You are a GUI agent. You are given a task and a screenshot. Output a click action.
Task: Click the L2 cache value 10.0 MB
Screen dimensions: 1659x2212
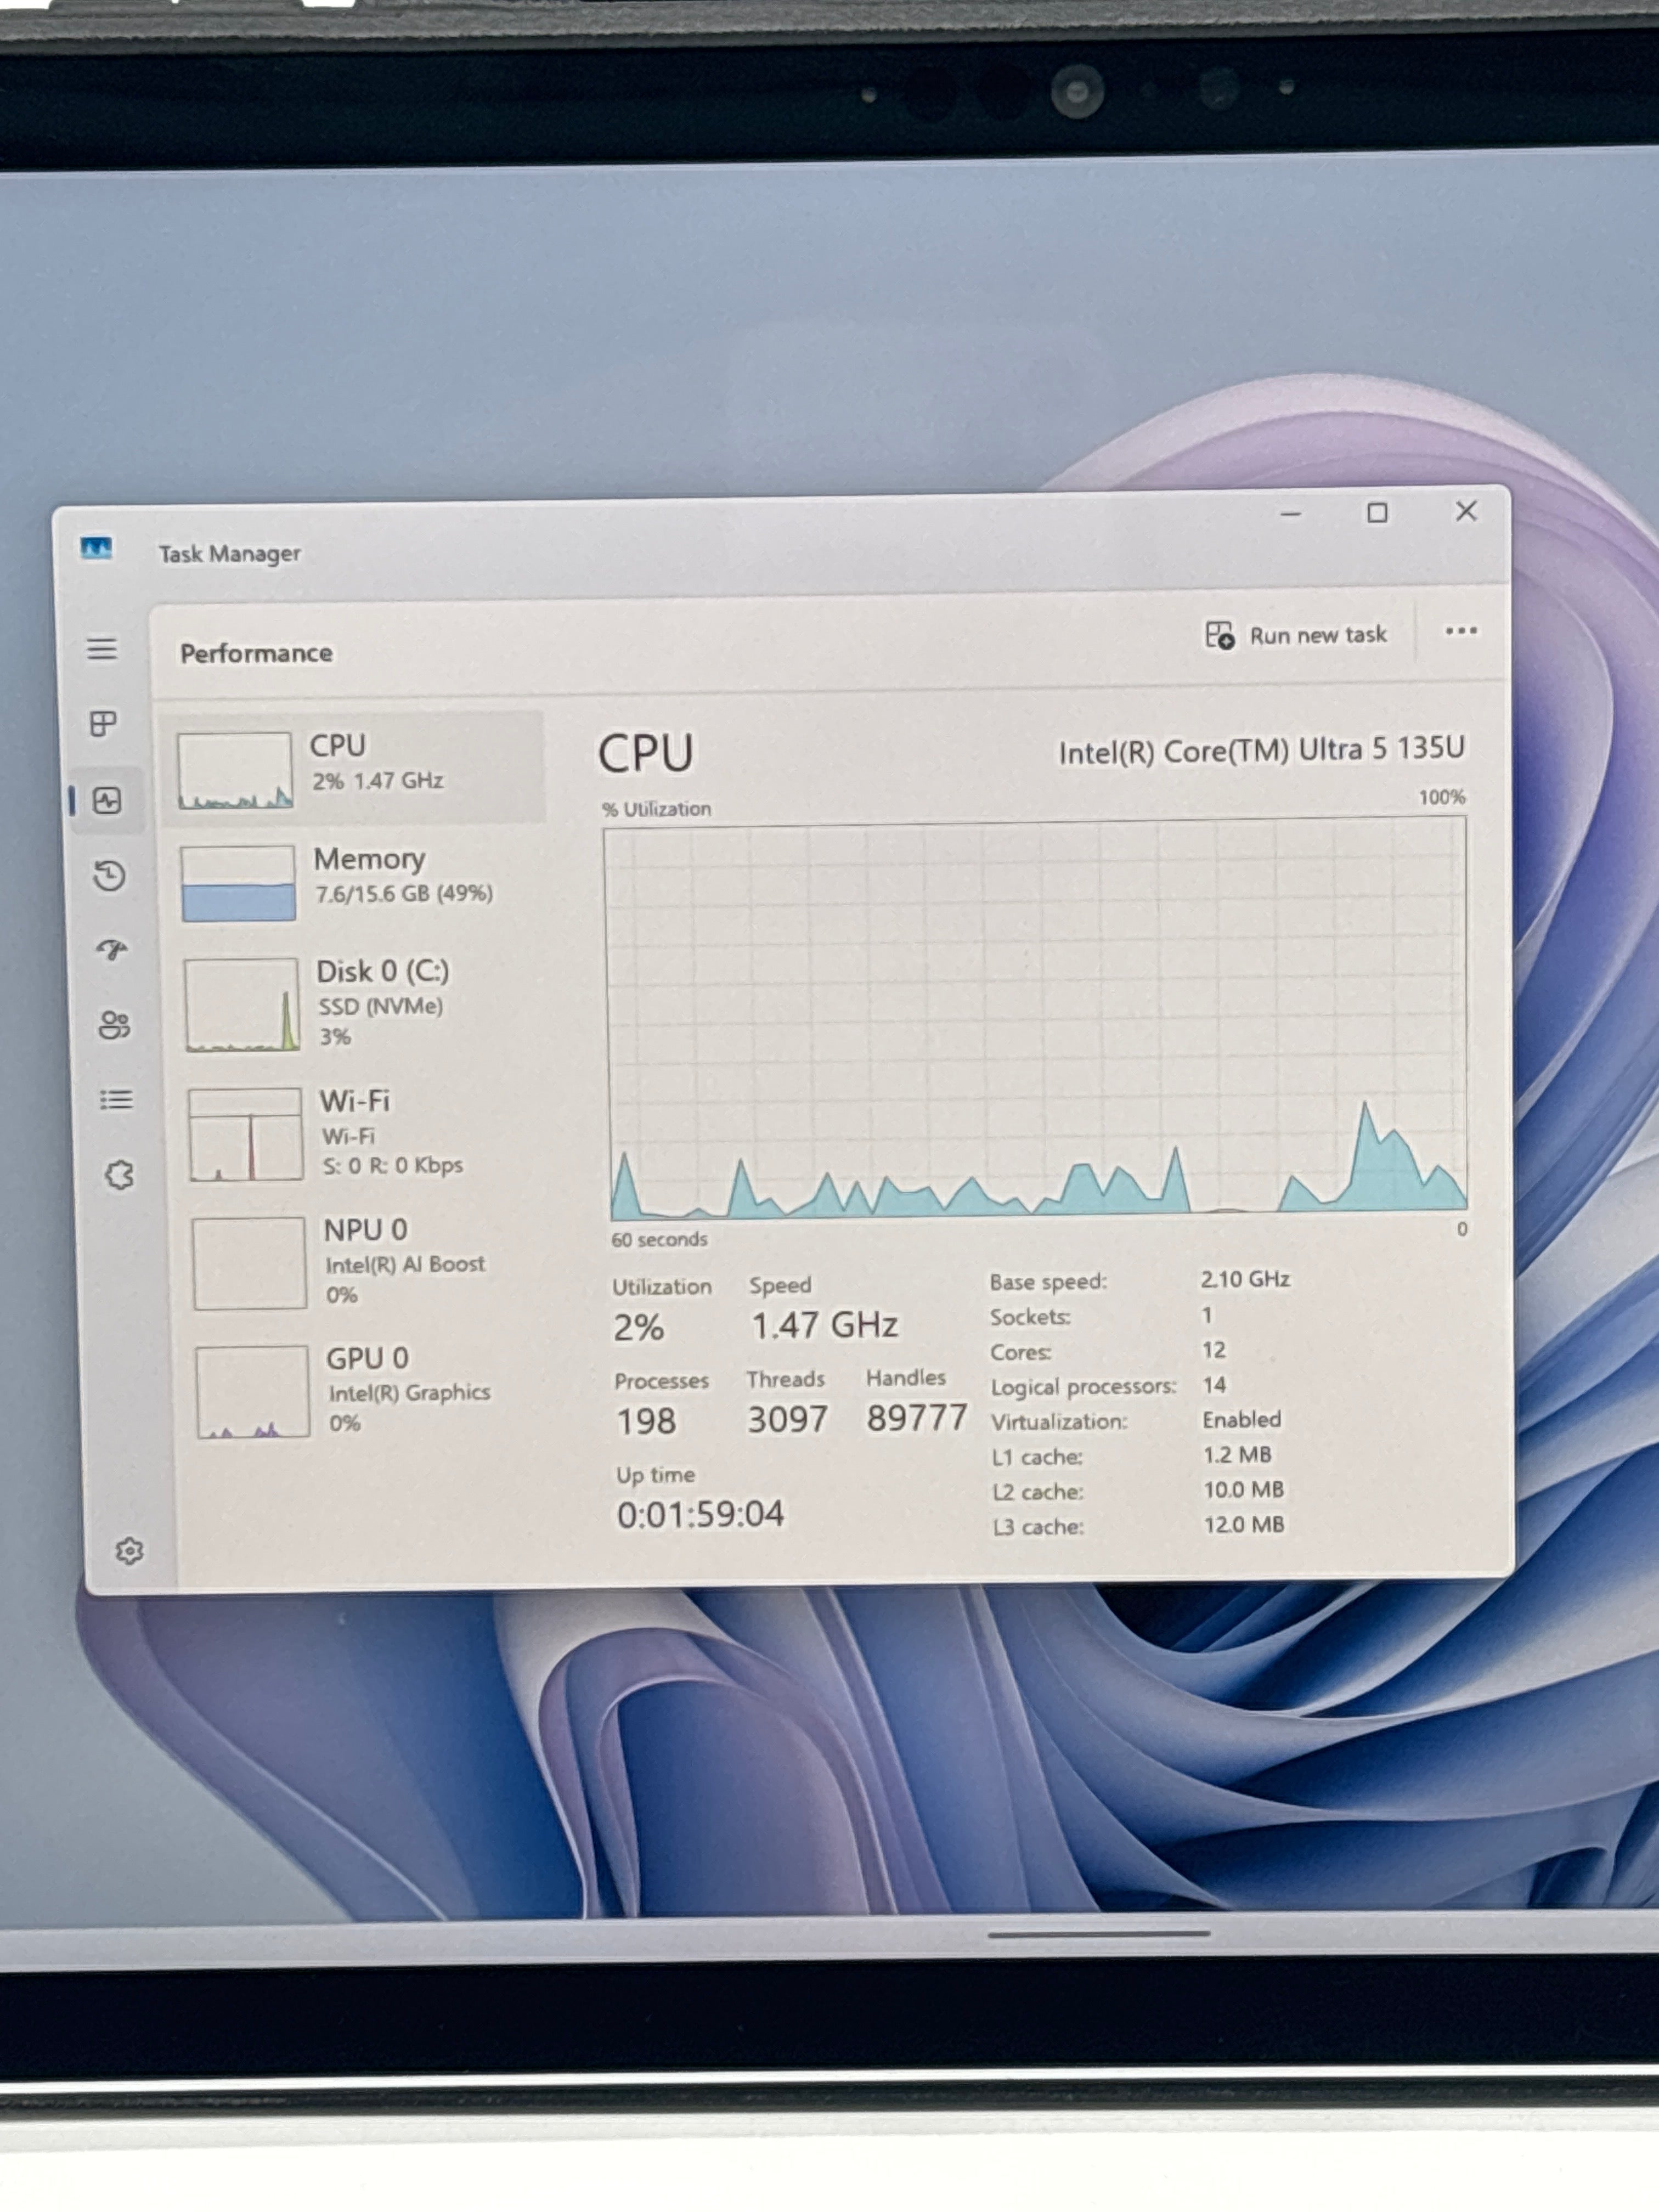coord(1244,1489)
